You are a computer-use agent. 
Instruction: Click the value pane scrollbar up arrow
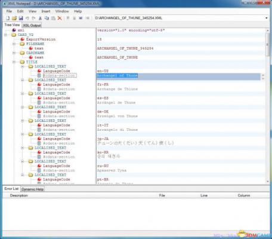pyautogui.click(x=268, y=30)
